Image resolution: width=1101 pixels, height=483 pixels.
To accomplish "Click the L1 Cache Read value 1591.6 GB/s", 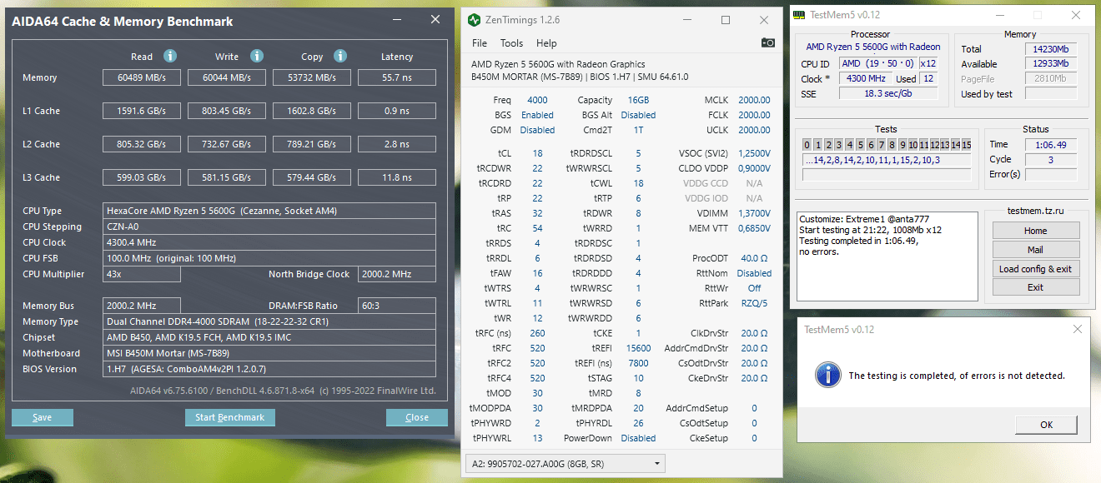I will click(143, 111).
